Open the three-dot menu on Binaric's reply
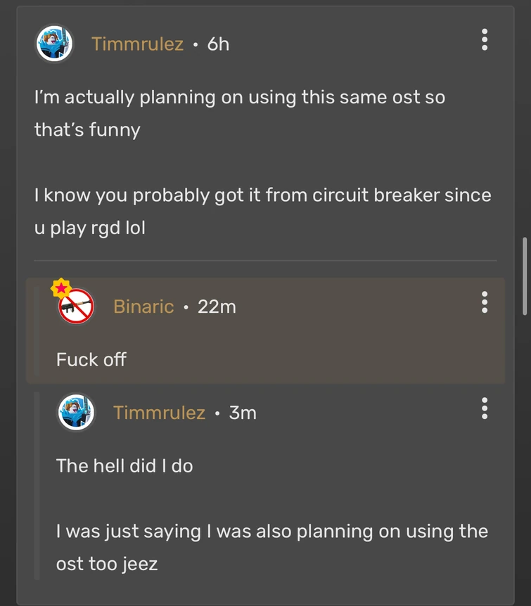 pyautogui.click(x=485, y=302)
